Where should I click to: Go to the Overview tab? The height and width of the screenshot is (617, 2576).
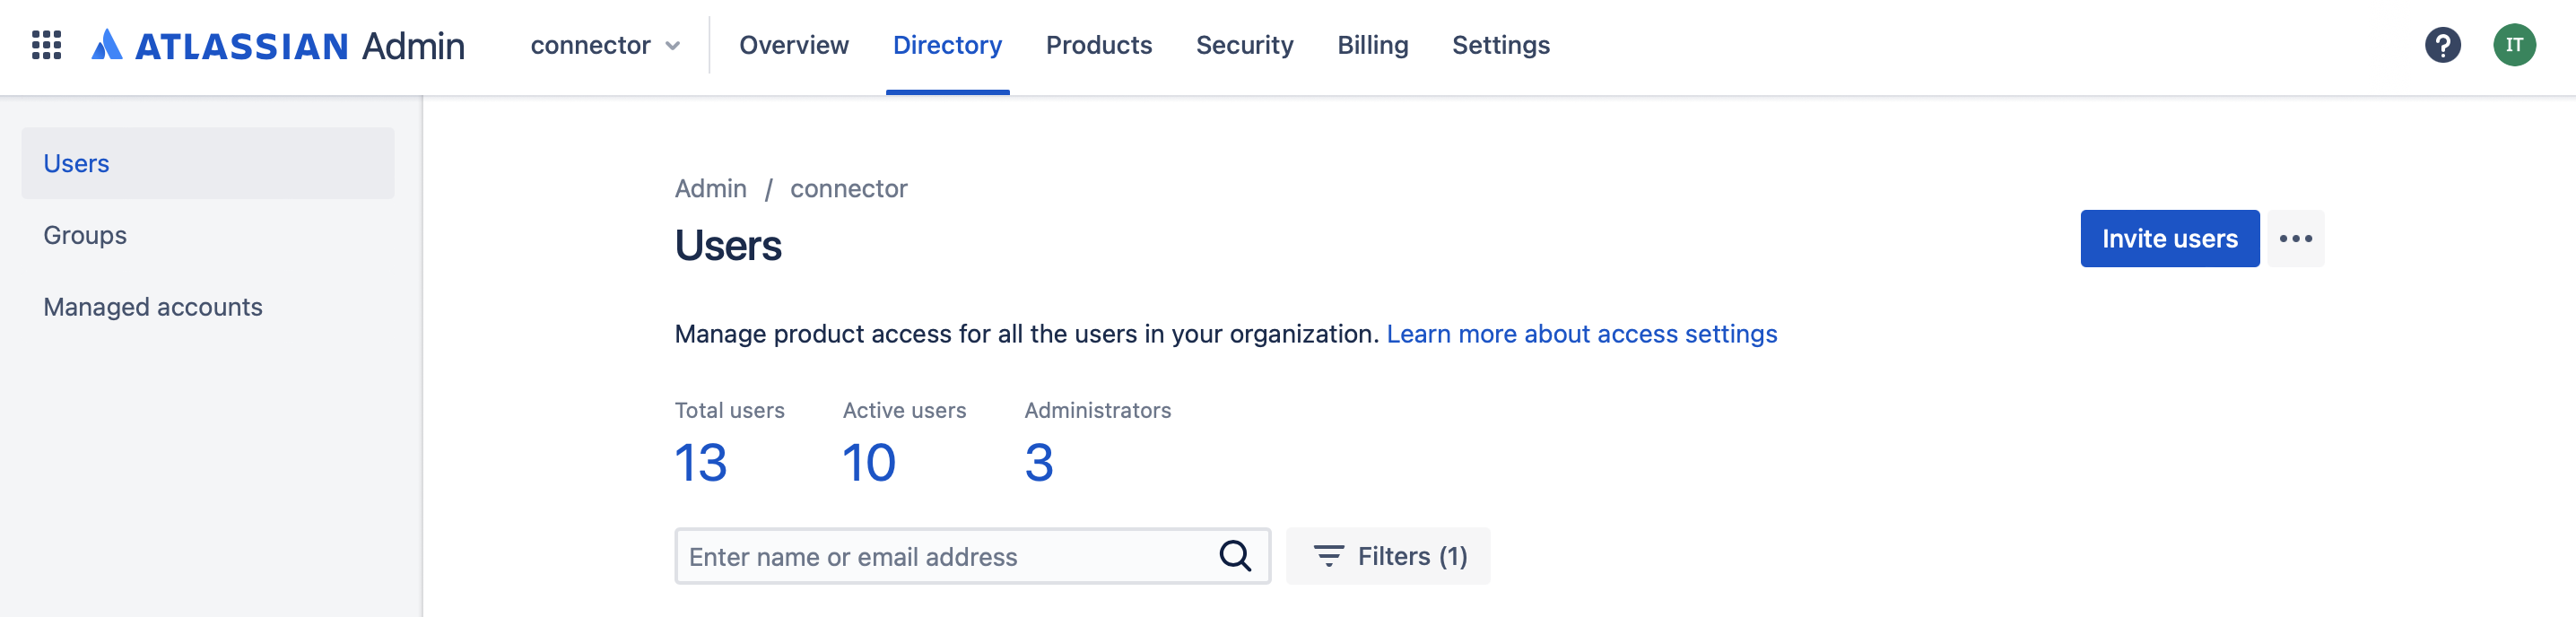pos(794,45)
